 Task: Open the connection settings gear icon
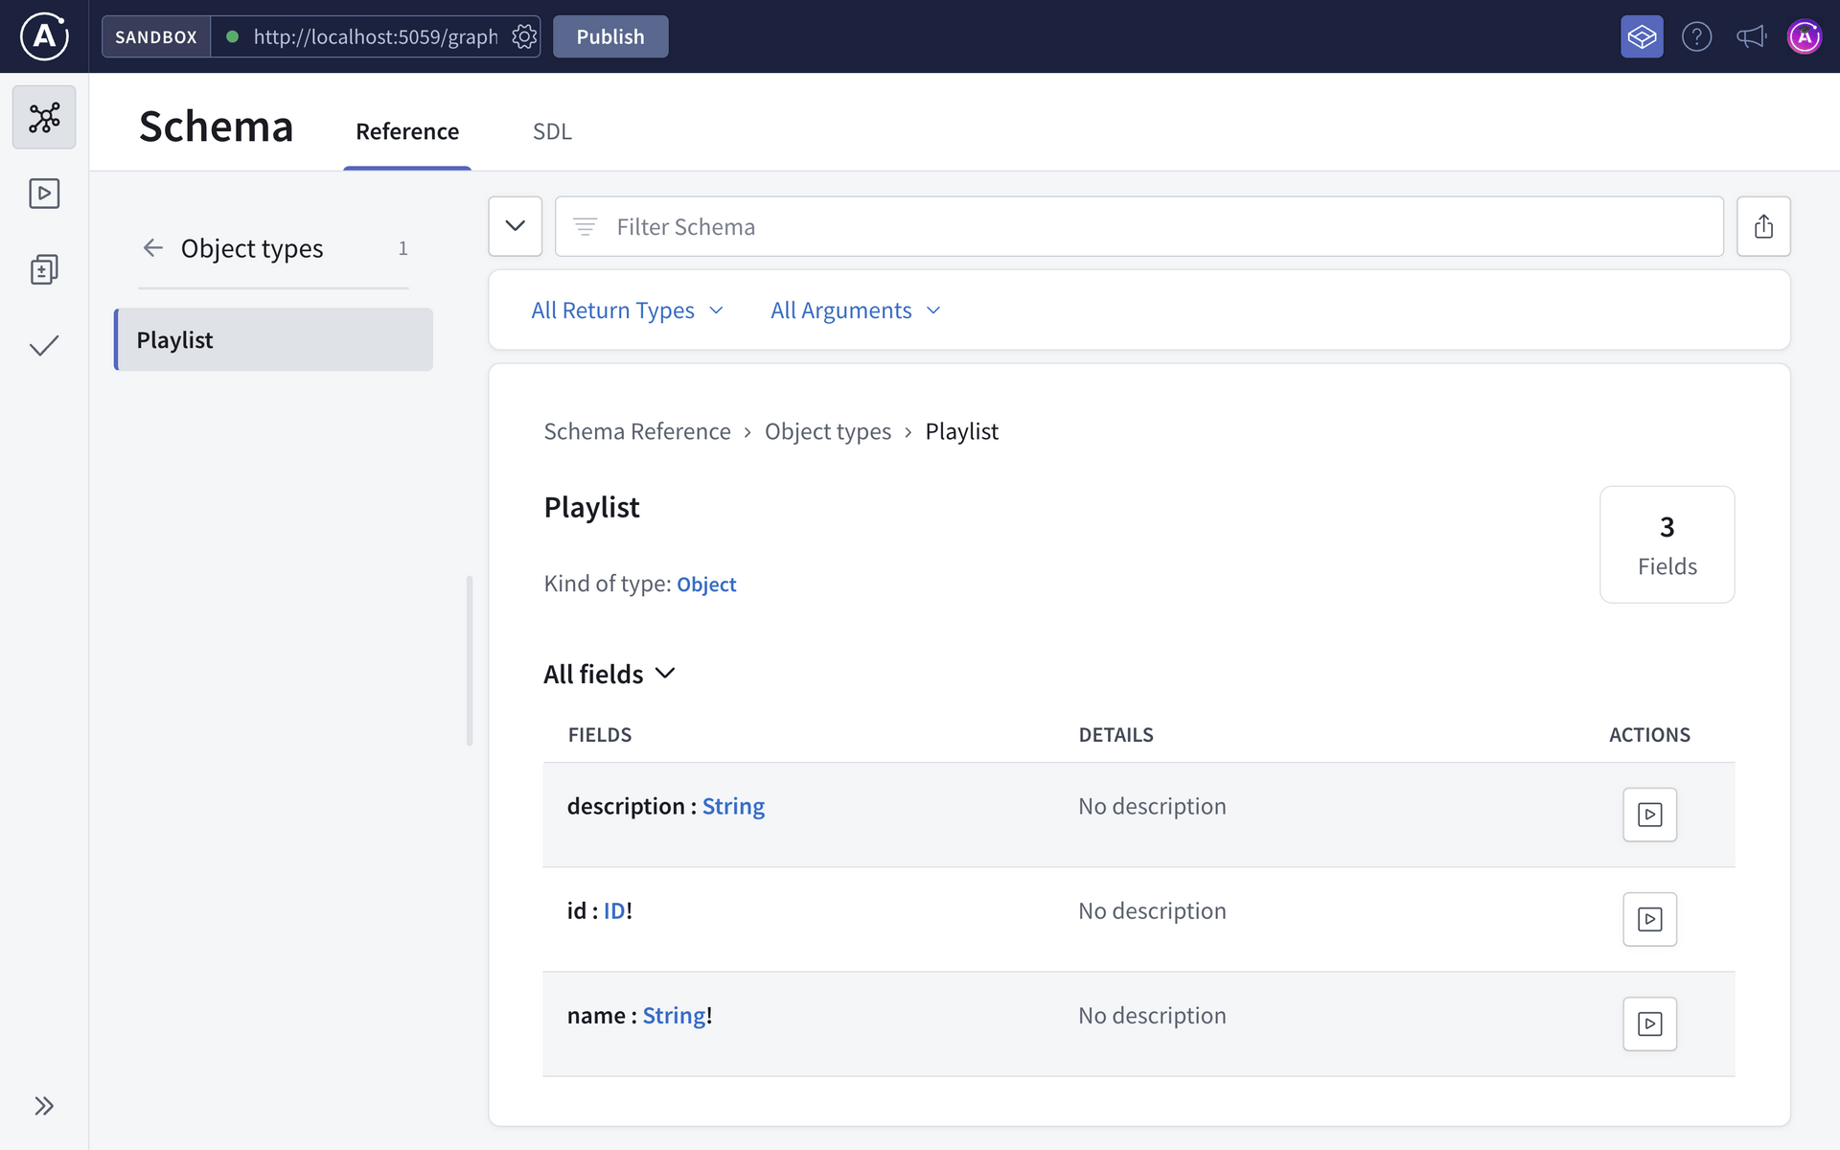tap(523, 36)
